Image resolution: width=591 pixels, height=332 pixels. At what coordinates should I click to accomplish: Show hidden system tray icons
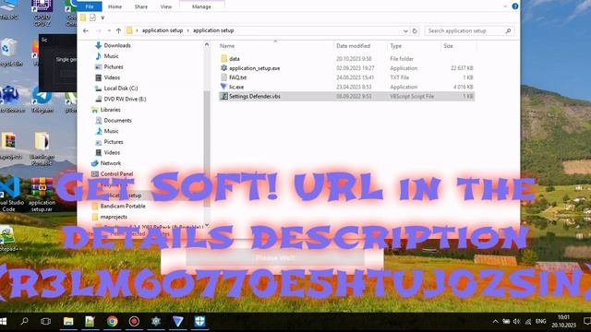pyautogui.click(x=495, y=322)
